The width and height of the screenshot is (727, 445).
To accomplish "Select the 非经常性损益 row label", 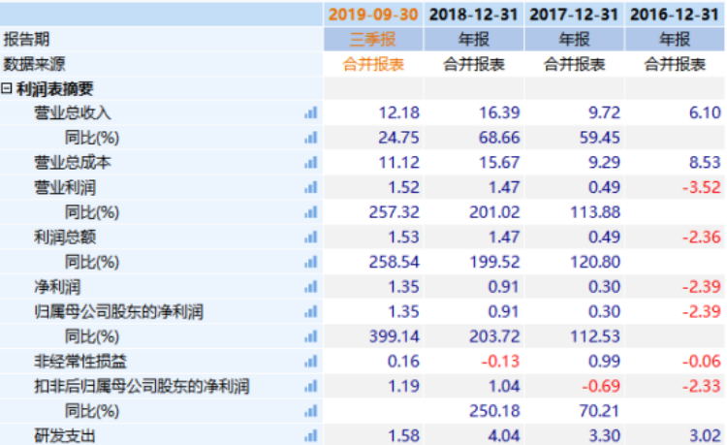I will [x=80, y=361].
